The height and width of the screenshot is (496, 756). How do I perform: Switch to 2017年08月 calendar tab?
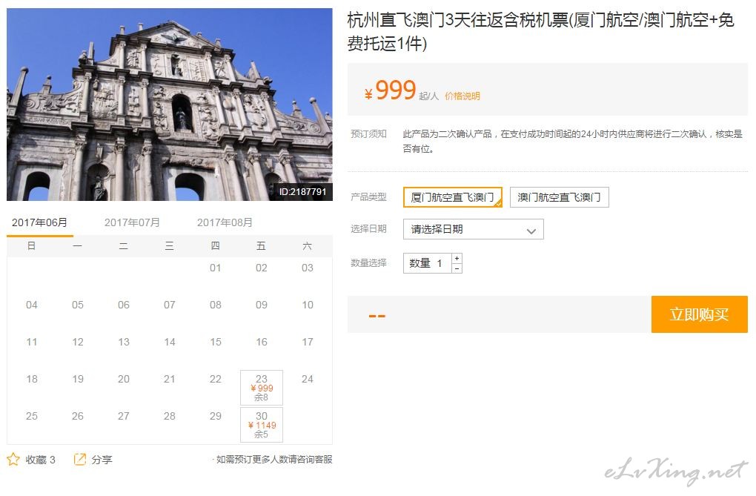(x=225, y=223)
